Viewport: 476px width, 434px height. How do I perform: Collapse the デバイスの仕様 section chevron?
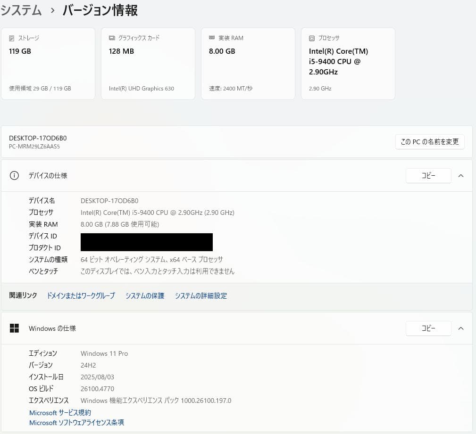(x=461, y=175)
